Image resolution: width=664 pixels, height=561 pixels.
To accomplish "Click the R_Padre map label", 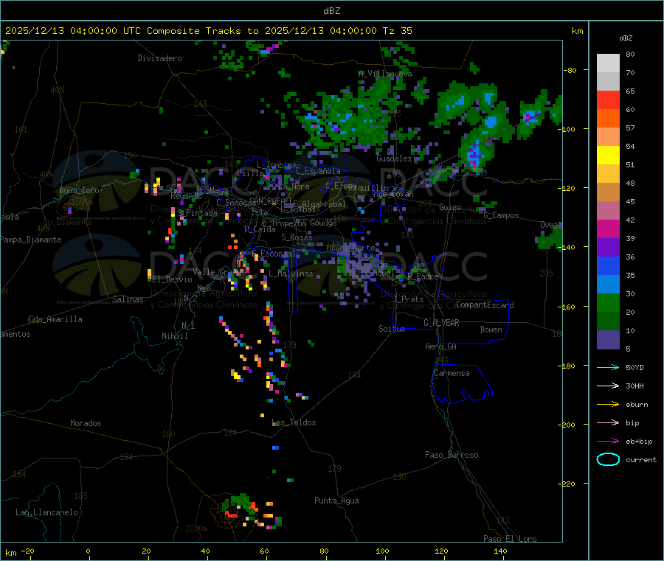I will point(423,276).
